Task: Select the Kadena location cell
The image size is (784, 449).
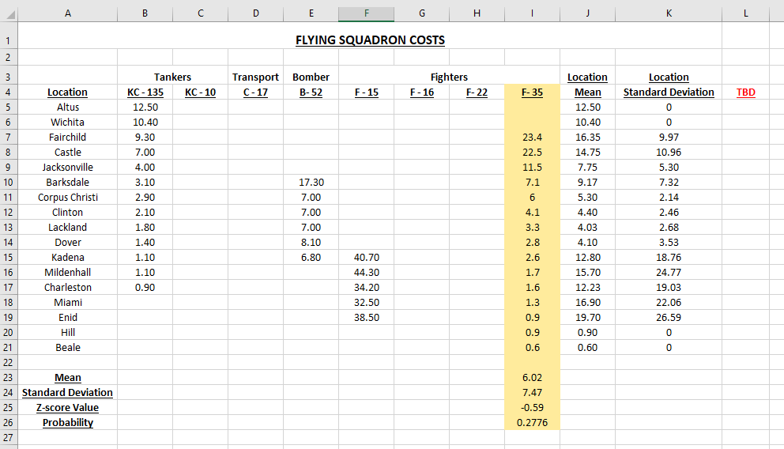Action: 68,257
